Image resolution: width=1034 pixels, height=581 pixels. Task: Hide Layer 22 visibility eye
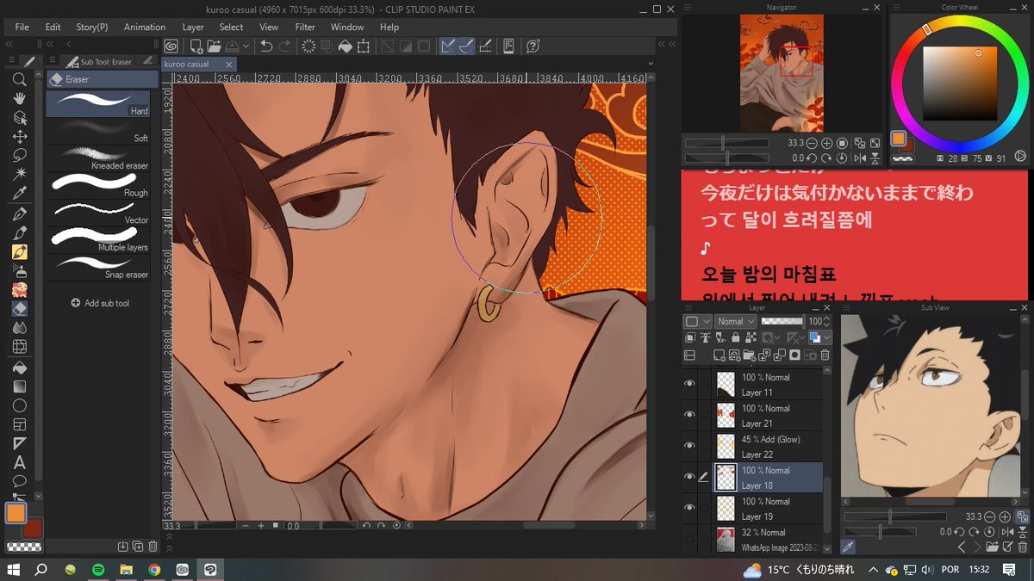(x=689, y=447)
